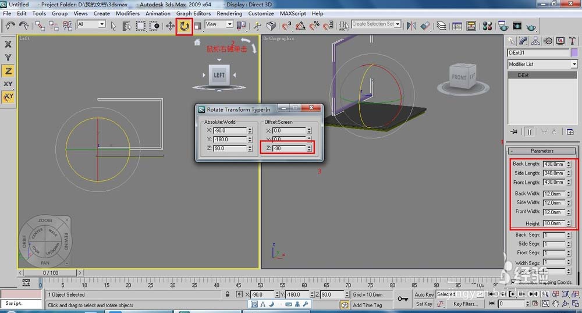Click the Undo arrow icon

tap(10, 26)
